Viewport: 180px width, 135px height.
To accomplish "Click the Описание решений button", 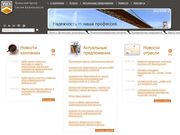I will 104,130.
